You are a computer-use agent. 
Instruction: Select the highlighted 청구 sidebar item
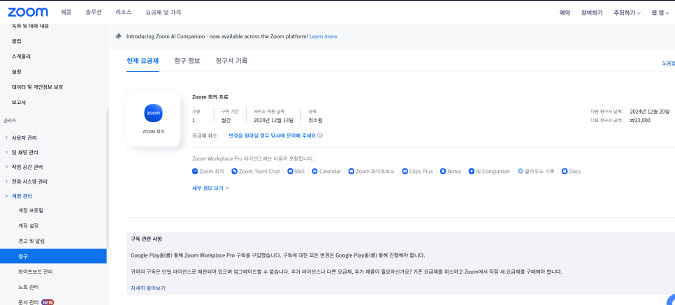click(x=53, y=256)
